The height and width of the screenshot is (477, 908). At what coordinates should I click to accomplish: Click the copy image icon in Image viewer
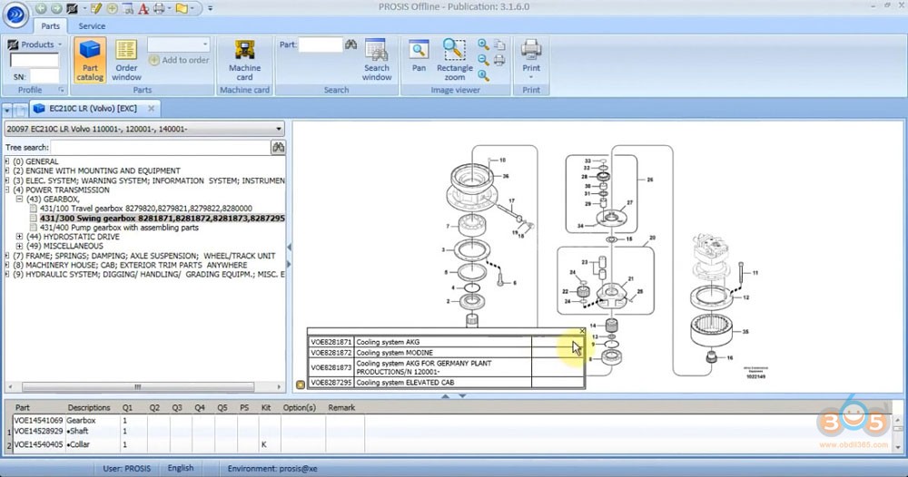(499, 44)
